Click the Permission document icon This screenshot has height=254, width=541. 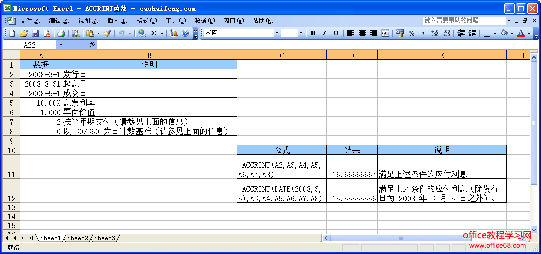point(47,33)
